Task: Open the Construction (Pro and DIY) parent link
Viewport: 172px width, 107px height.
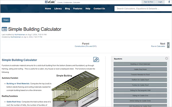Action: point(86,46)
